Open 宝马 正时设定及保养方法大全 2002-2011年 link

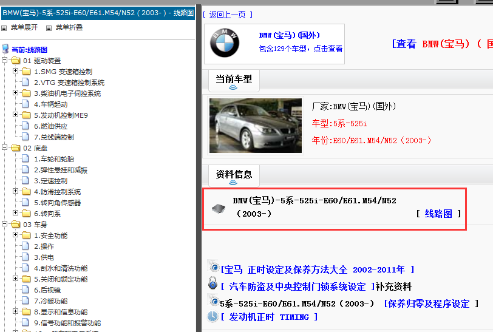click(318, 269)
